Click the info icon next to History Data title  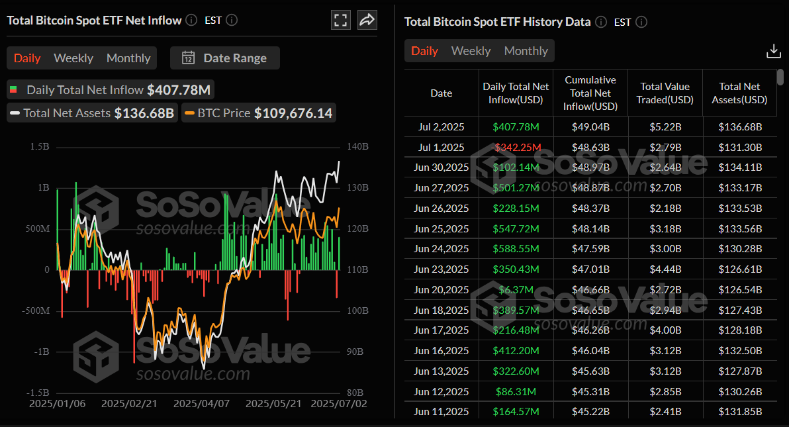601,22
